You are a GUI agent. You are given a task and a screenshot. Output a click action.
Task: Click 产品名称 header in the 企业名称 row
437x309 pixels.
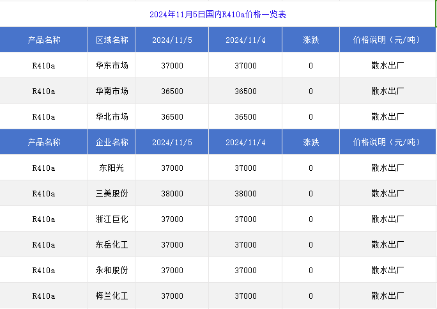43,143
